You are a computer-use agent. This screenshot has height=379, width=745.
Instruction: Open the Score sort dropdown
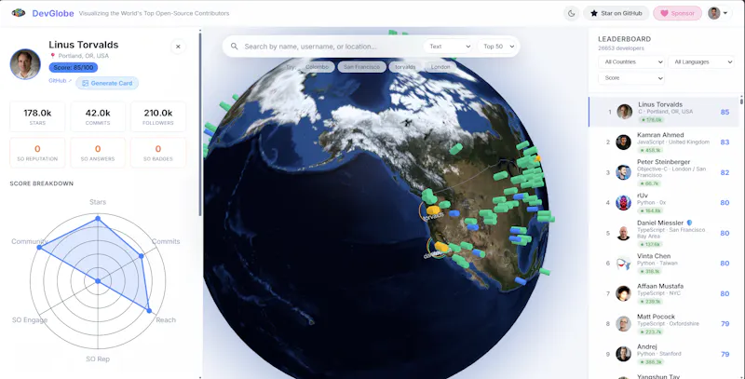click(x=631, y=78)
